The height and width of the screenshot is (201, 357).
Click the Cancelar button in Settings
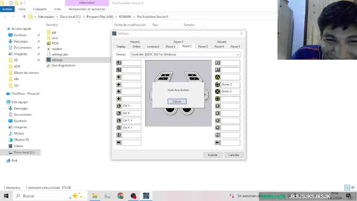pyautogui.click(x=234, y=155)
